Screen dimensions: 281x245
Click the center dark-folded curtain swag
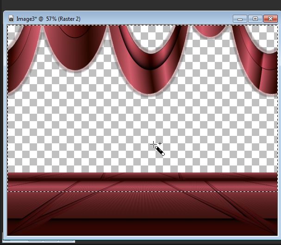pos(149,61)
